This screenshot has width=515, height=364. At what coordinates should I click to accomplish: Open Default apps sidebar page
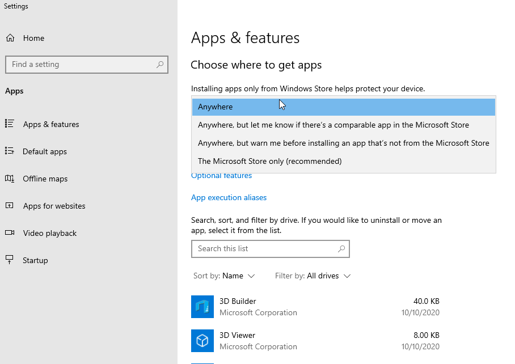[45, 151]
